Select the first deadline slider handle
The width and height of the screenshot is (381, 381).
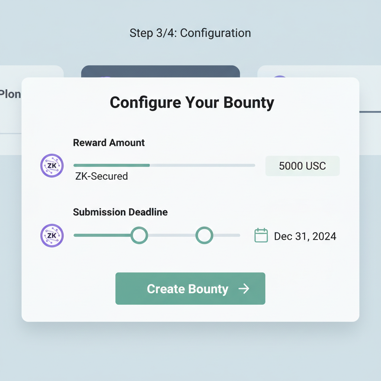point(139,235)
